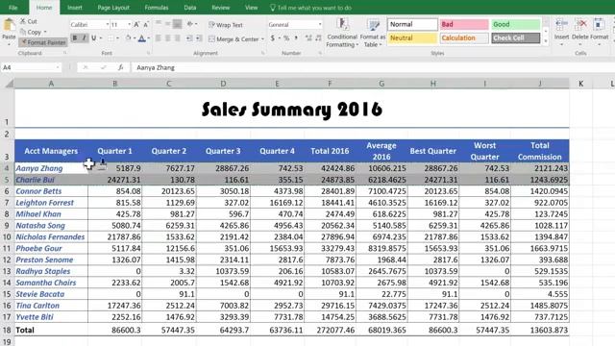The image size is (615, 346).
Task: Click the Copy command in Clipboard
Action: click(x=33, y=32)
